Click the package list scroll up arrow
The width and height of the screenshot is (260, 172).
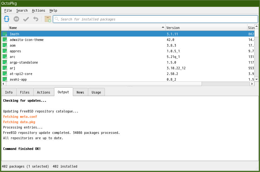[257, 26]
